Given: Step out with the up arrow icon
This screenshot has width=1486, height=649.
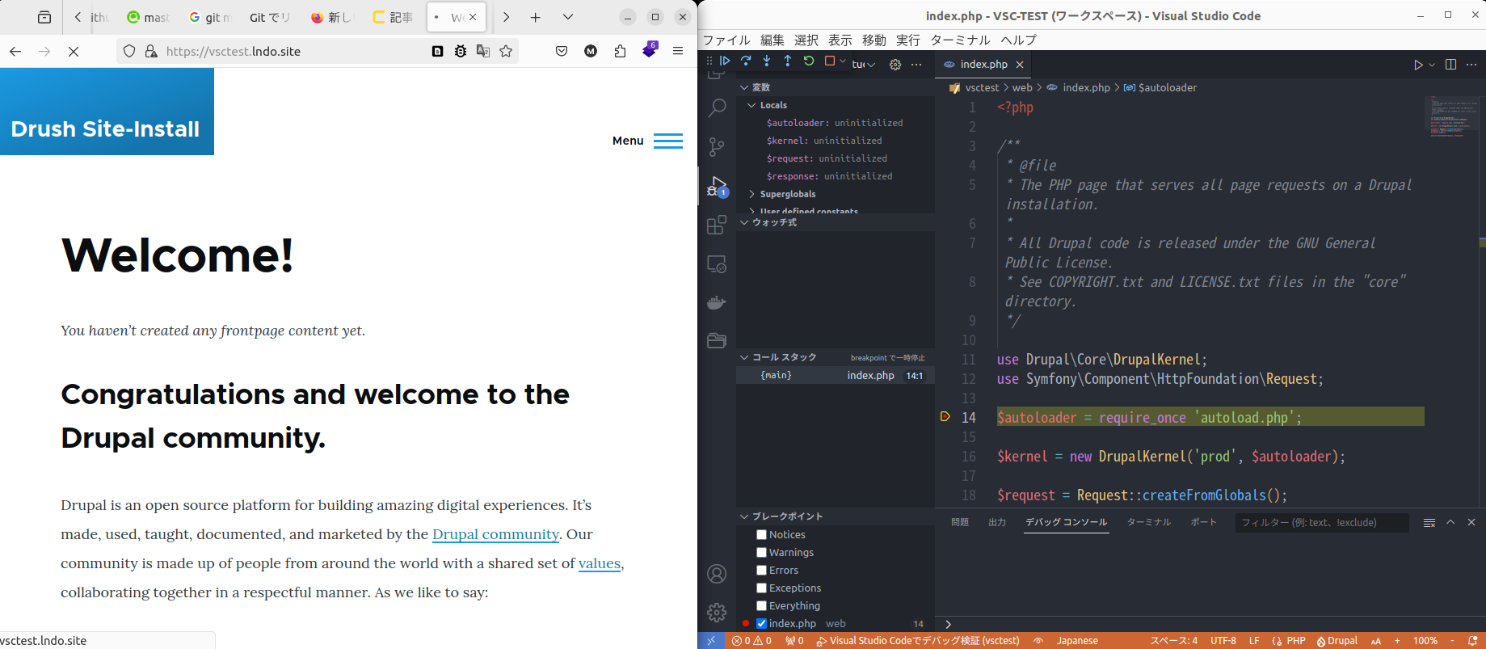Looking at the screenshot, I should [788, 61].
